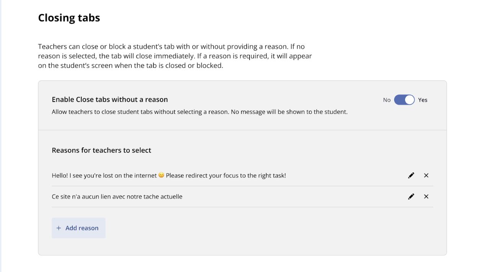Delete the "Hello! I see you're lost" reason
The image size is (480, 272).
tap(426, 175)
